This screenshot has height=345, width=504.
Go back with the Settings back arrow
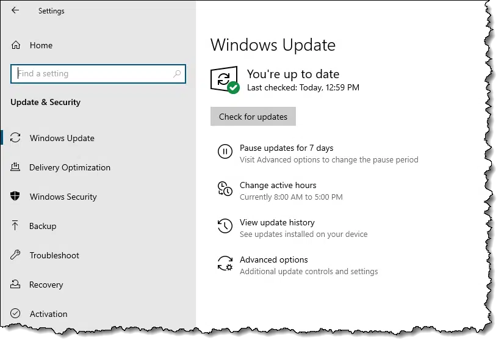15,10
